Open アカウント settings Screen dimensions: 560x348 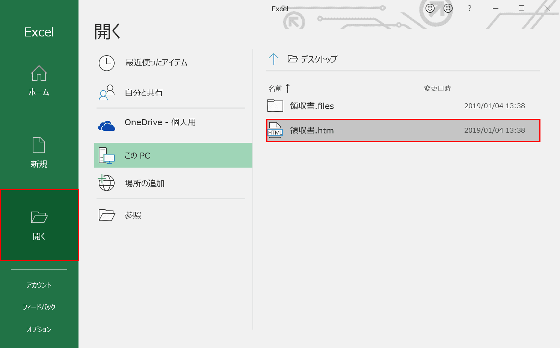(x=39, y=285)
